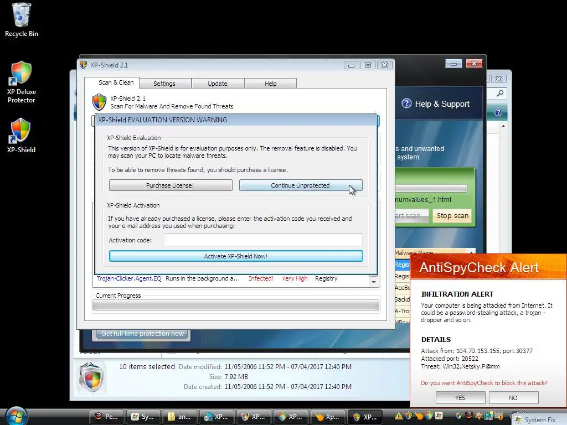Open the Windows Start orb
Screen dimensions: 567x425
click(16, 416)
